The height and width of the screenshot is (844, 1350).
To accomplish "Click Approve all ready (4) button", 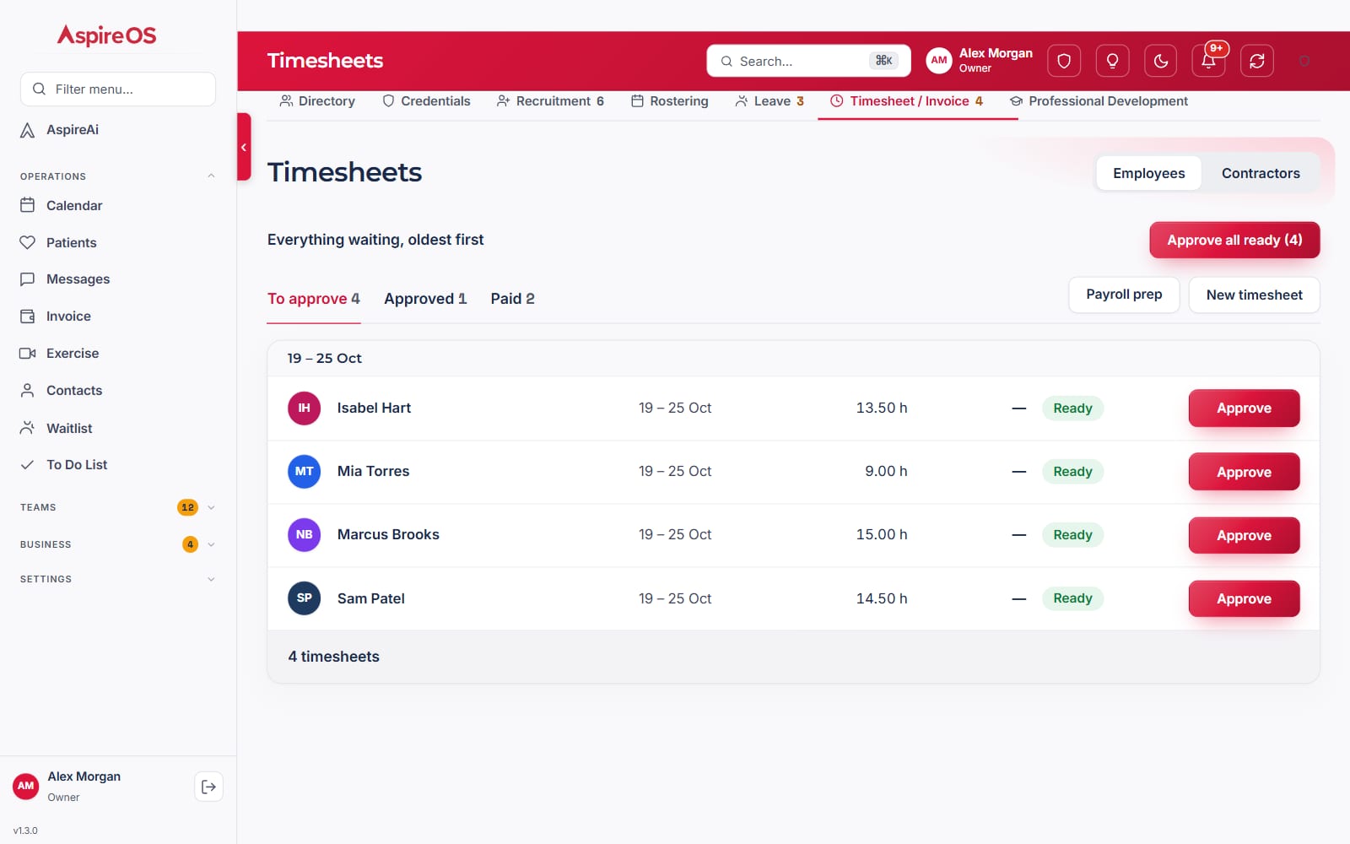I will click(x=1234, y=240).
